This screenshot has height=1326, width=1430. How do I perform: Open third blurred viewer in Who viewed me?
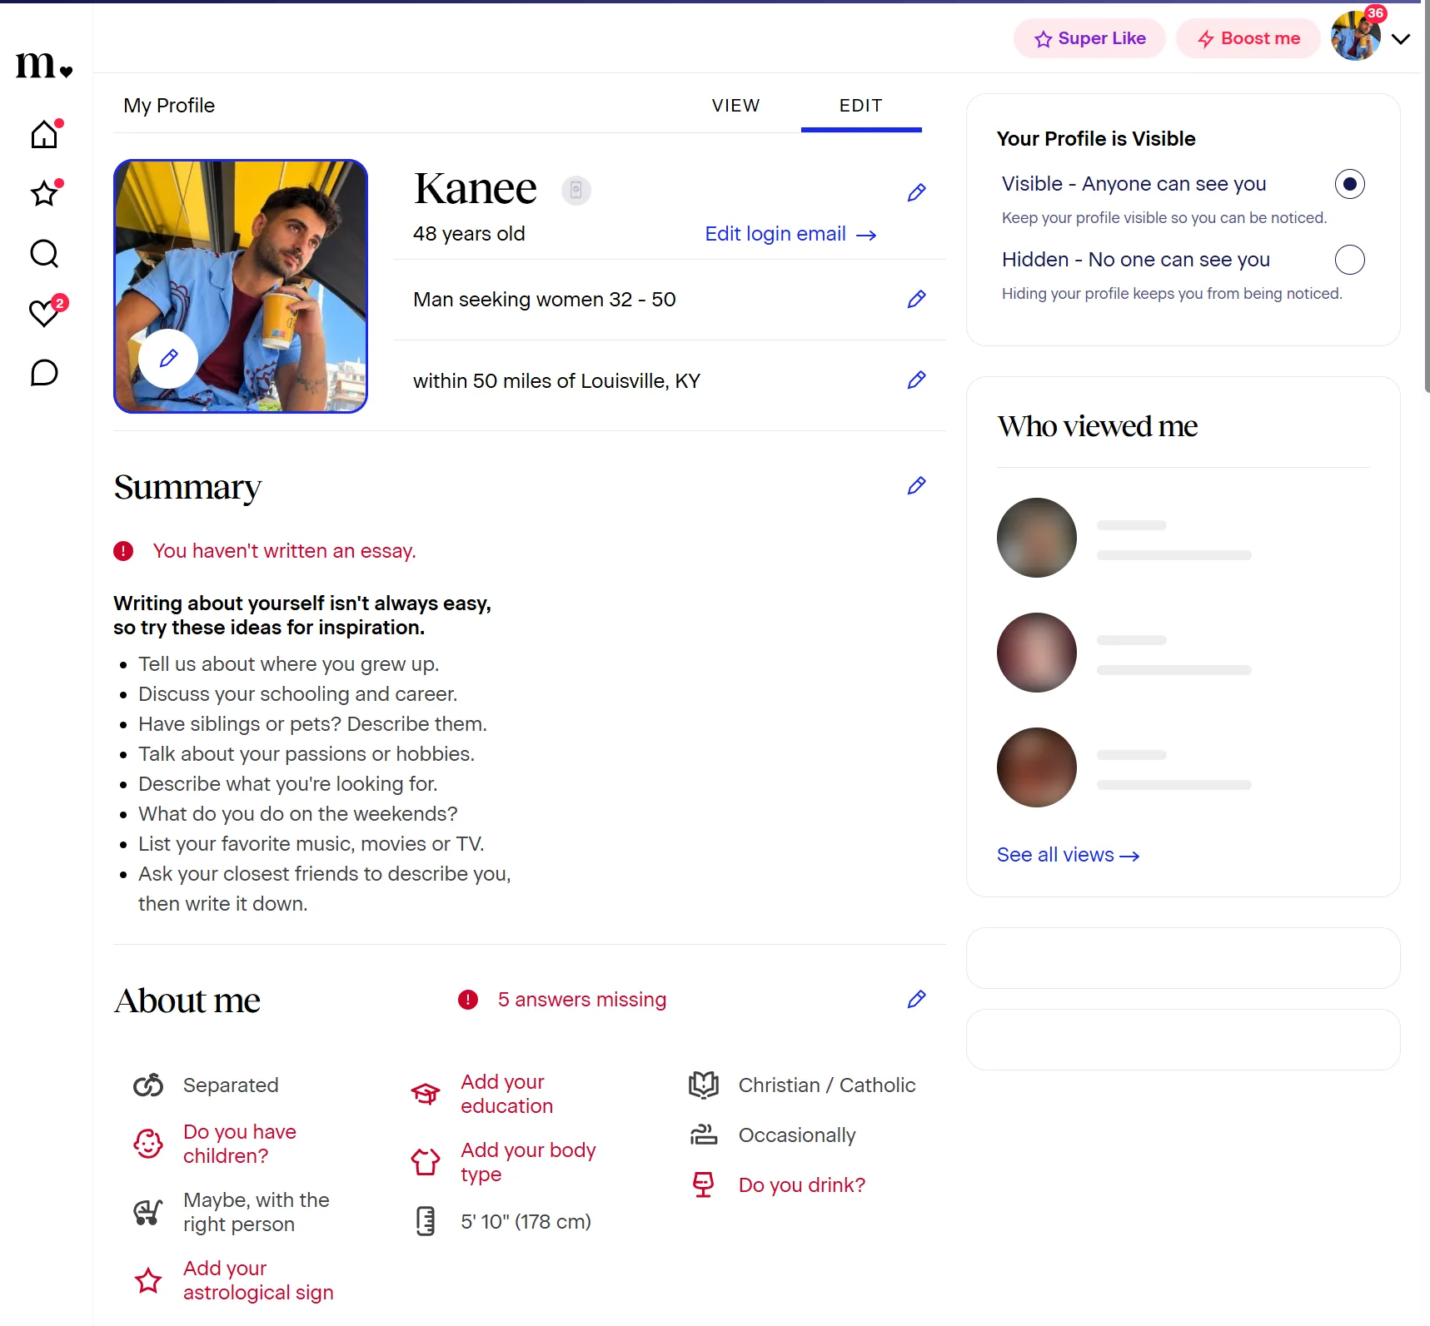point(1037,767)
